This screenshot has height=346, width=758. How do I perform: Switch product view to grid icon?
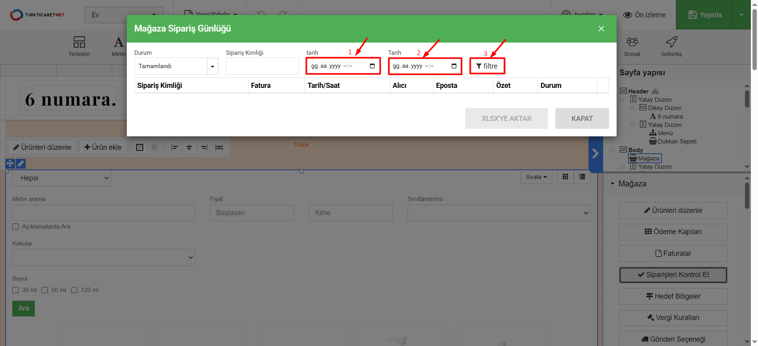tap(565, 177)
